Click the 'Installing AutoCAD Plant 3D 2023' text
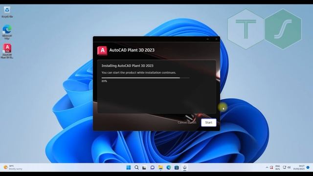The image size is (313, 176). (127, 66)
